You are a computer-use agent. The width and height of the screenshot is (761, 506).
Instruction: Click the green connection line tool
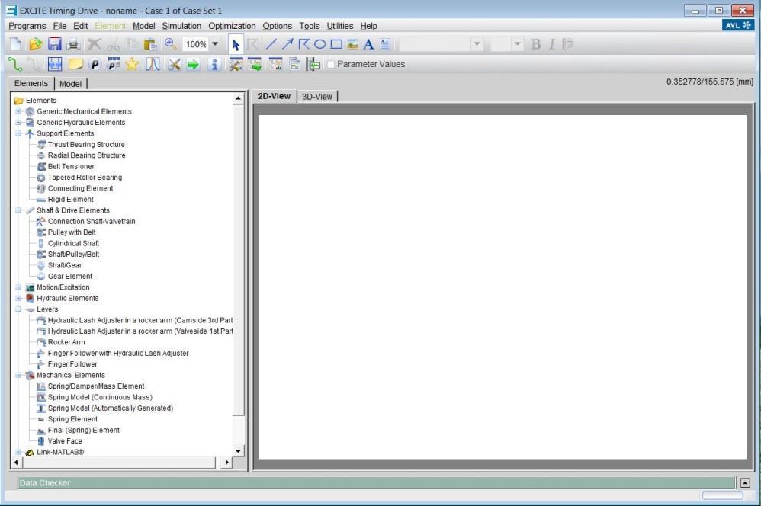coord(15,64)
